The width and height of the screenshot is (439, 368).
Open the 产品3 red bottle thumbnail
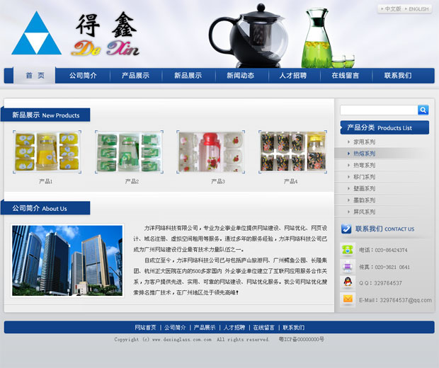(210, 152)
